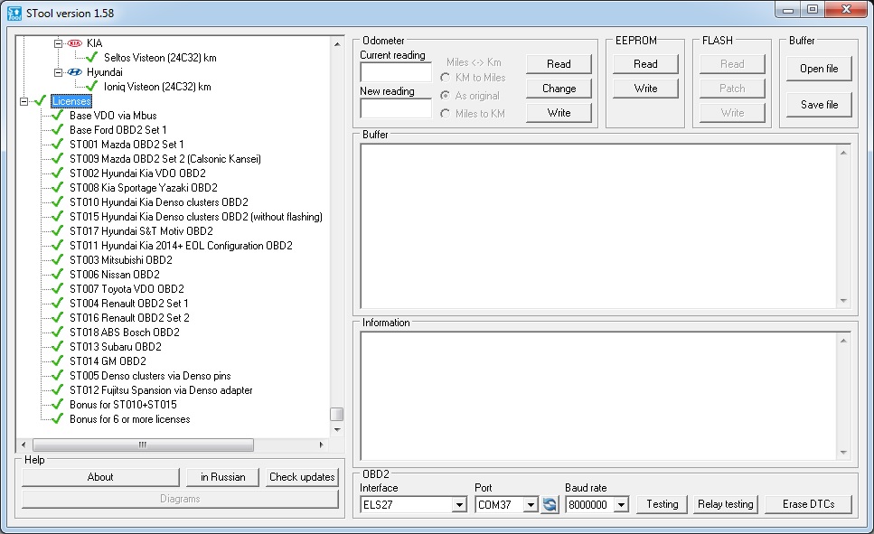Click the Erase DTCs button
The height and width of the screenshot is (534, 874).
[808, 504]
